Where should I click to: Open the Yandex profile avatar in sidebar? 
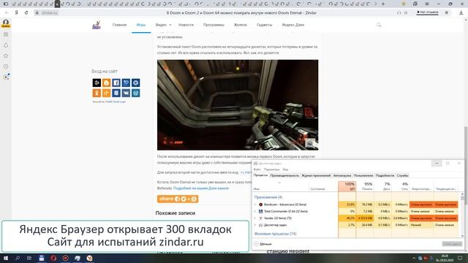[6, 23]
